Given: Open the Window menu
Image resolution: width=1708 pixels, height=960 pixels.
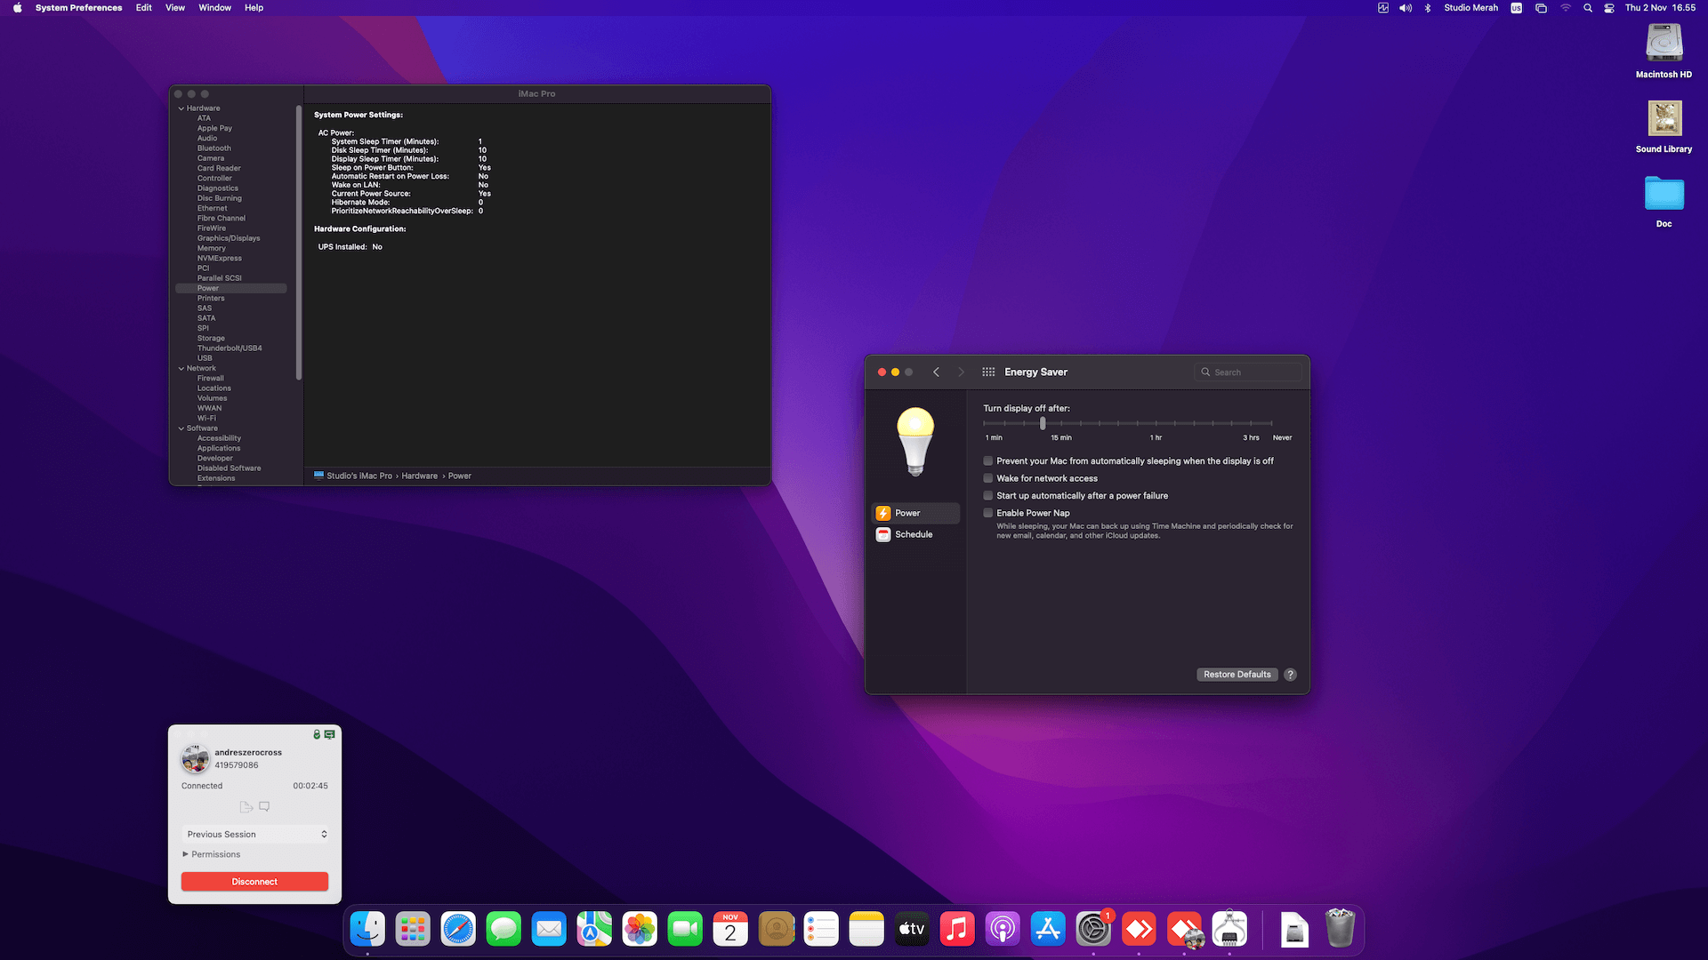Looking at the screenshot, I should 214,8.
